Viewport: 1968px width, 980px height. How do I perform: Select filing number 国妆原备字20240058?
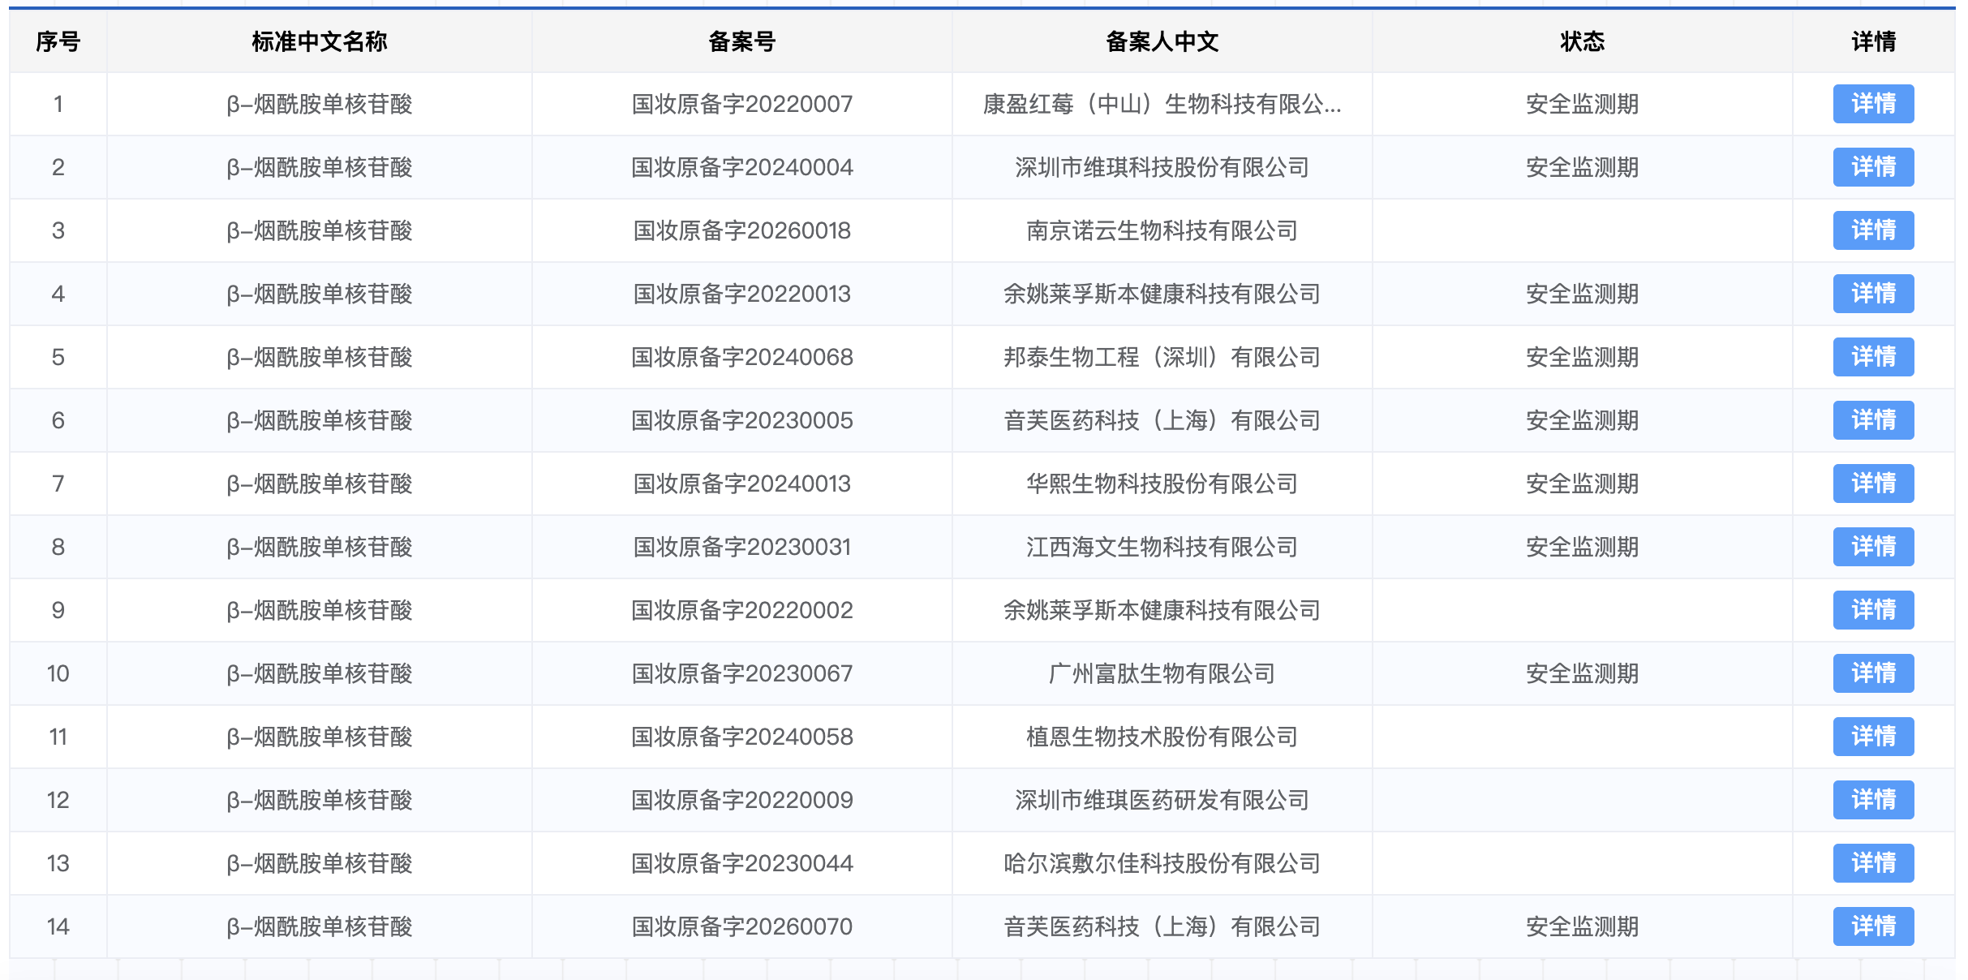point(742,737)
